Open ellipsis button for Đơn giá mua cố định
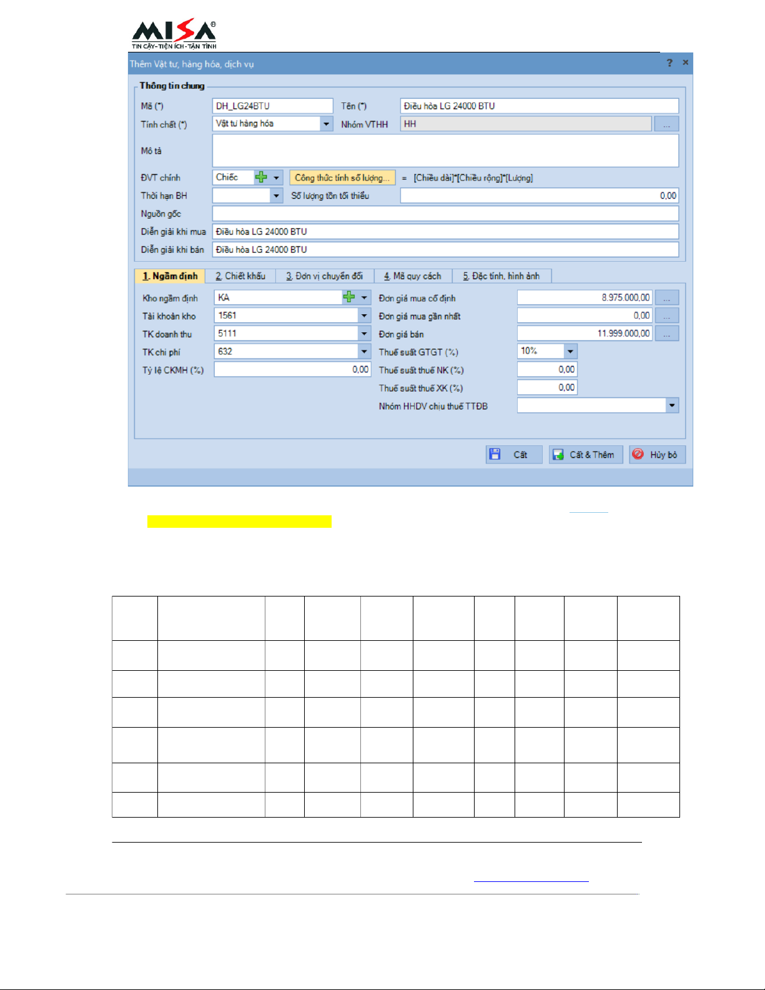Viewport: 765px width, 990px height. pyautogui.click(x=666, y=298)
